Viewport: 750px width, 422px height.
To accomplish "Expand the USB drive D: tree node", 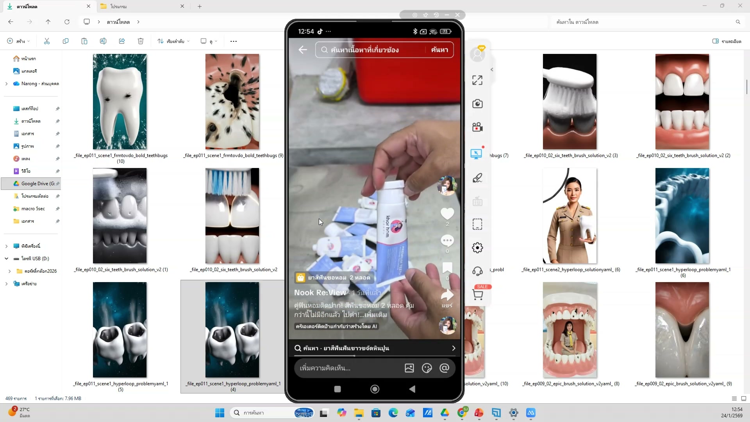I will point(6,259).
